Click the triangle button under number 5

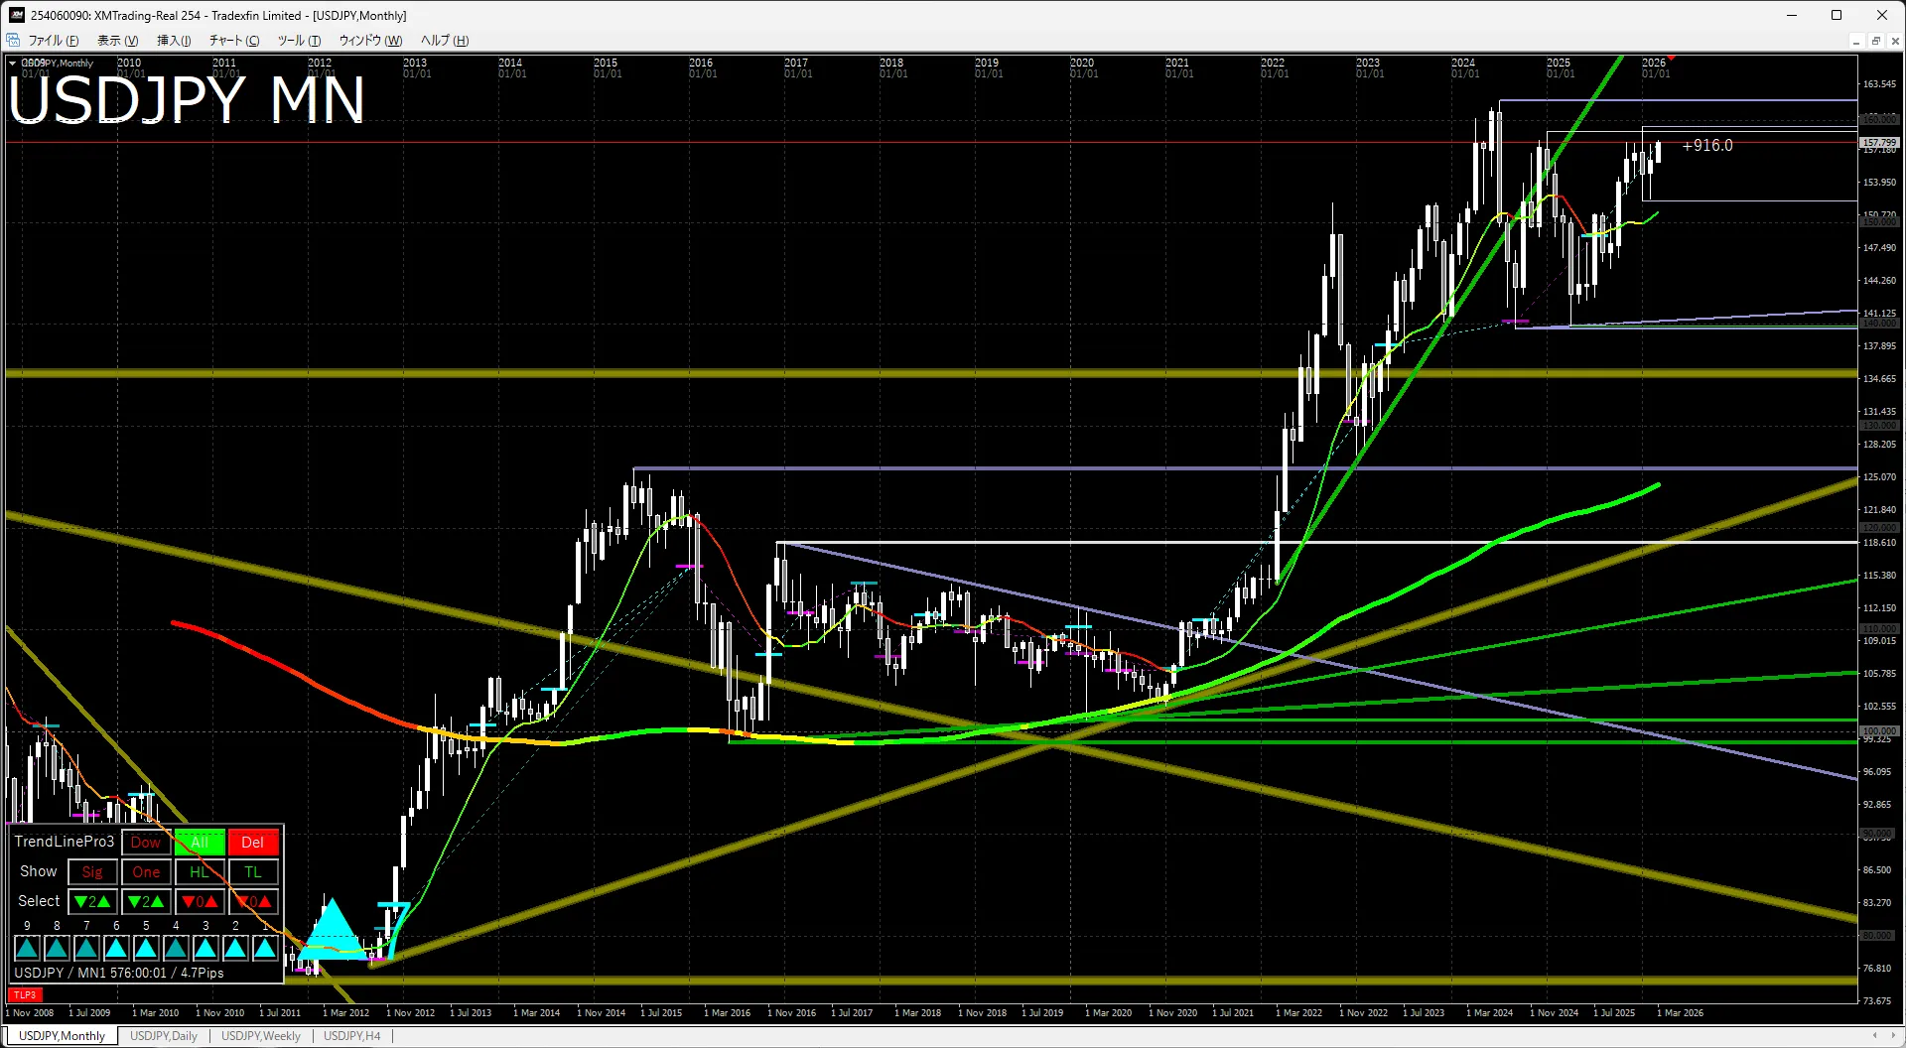coord(147,949)
